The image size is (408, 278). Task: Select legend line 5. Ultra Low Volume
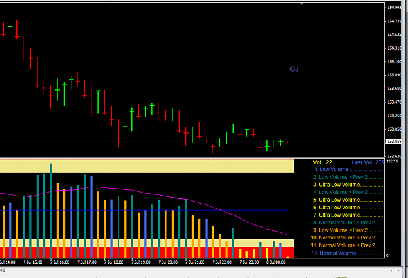(348, 200)
